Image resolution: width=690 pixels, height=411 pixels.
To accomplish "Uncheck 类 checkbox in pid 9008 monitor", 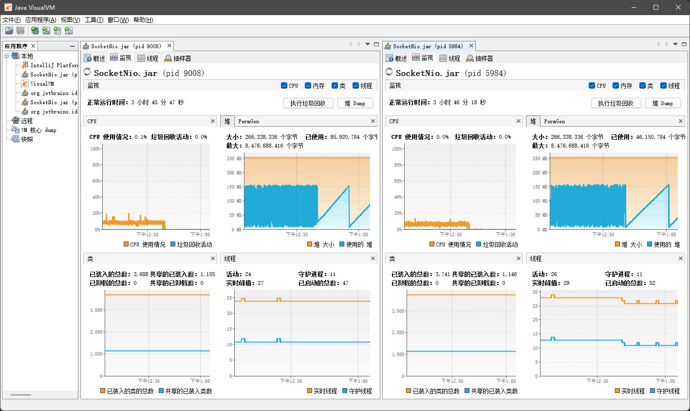I will 335,86.
